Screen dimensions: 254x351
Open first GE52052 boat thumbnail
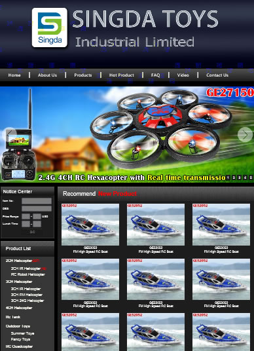(x=90, y=225)
